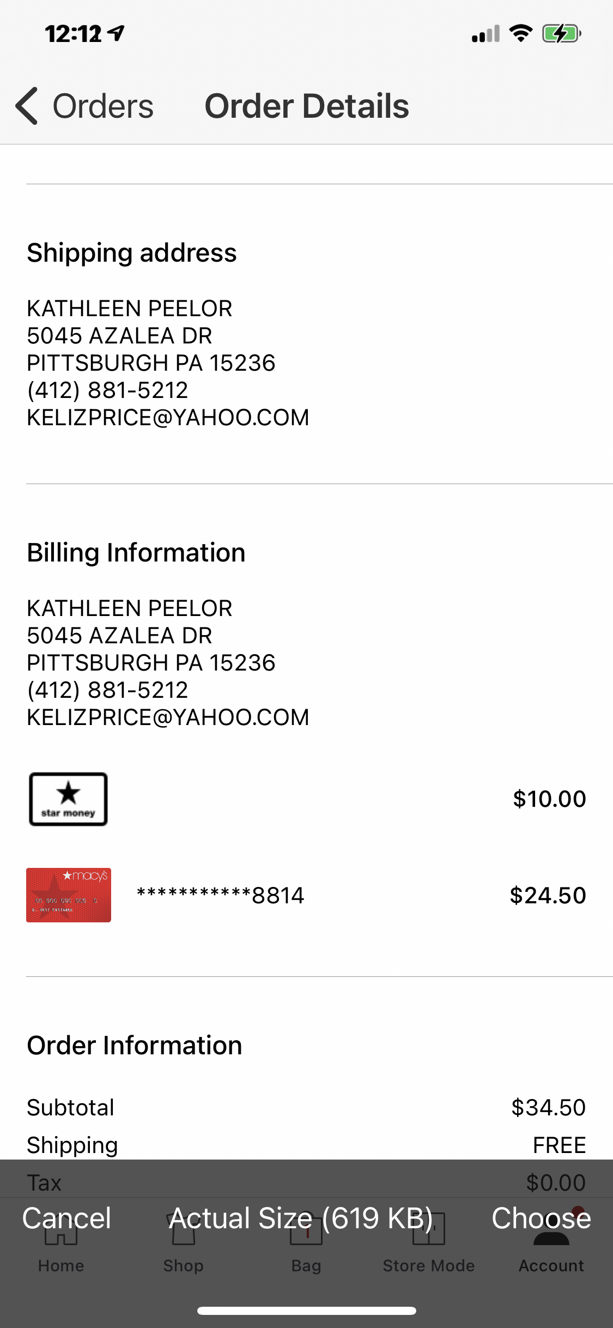Click the star money icon
This screenshot has width=613, height=1328.
click(68, 799)
